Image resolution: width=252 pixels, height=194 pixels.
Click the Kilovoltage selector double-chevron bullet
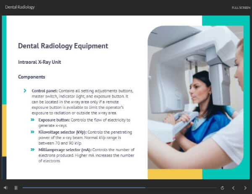32,132
